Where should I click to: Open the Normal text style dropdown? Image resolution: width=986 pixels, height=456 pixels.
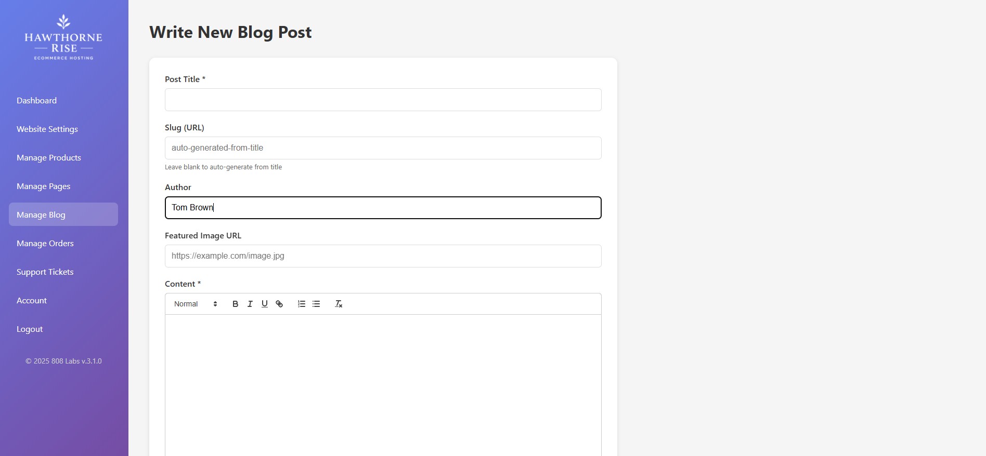[x=195, y=304]
